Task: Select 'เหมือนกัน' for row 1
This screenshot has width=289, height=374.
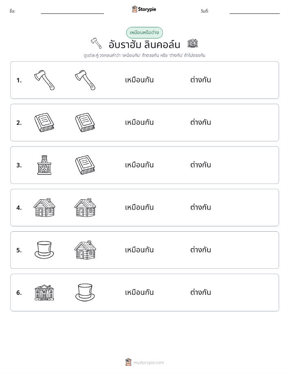Action: pos(139,80)
